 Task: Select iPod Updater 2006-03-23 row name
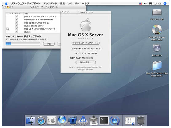click(37, 23)
